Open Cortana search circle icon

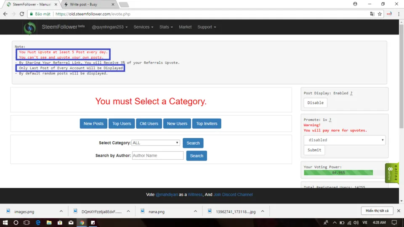[x=16, y=222]
